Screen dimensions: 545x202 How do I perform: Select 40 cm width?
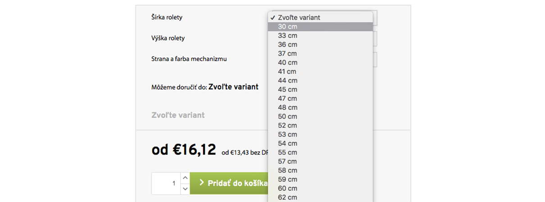(x=320, y=62)
